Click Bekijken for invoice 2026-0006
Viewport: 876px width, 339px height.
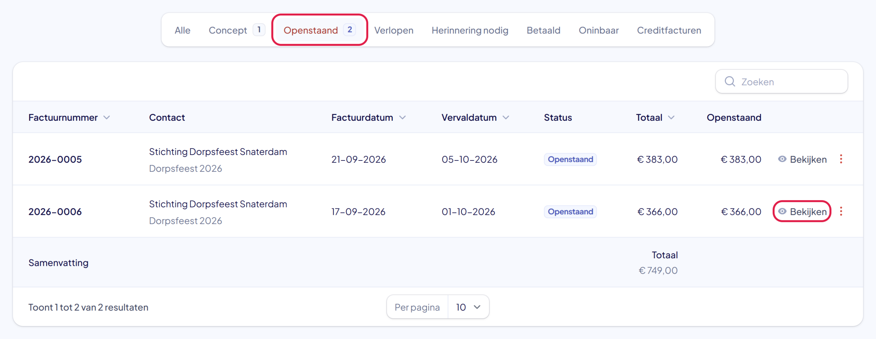[802, 211]
